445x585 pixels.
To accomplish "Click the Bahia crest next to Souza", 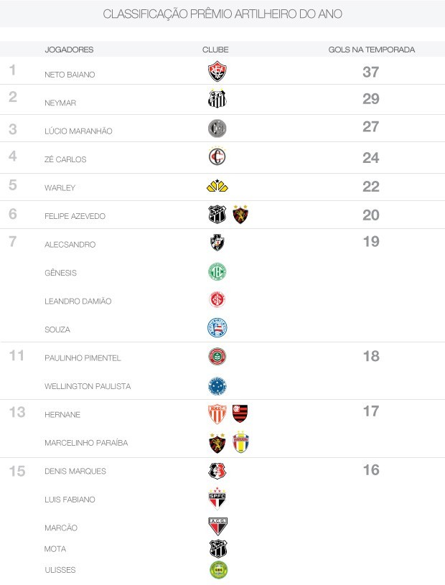I will coord(217,328).
